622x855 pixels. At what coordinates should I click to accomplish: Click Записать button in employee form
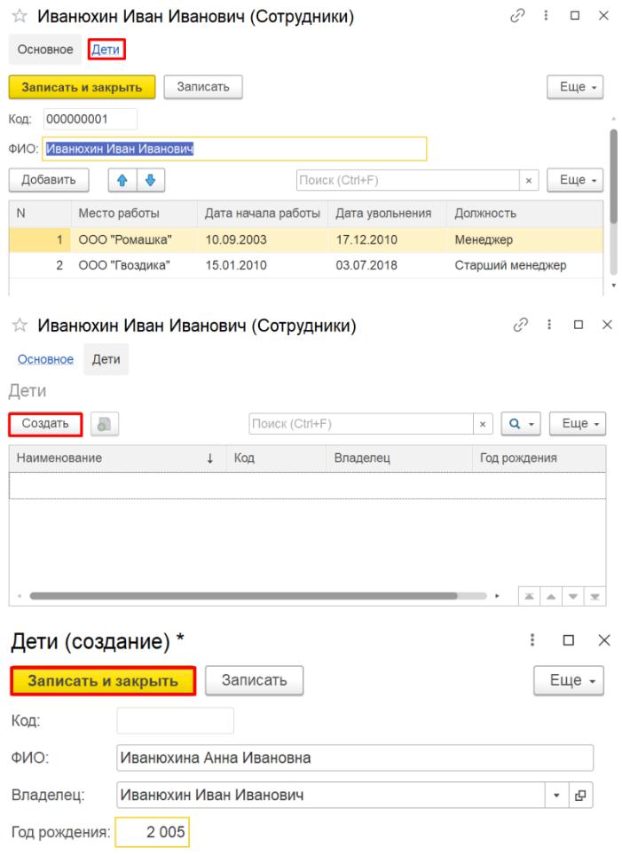click(203, 87)
